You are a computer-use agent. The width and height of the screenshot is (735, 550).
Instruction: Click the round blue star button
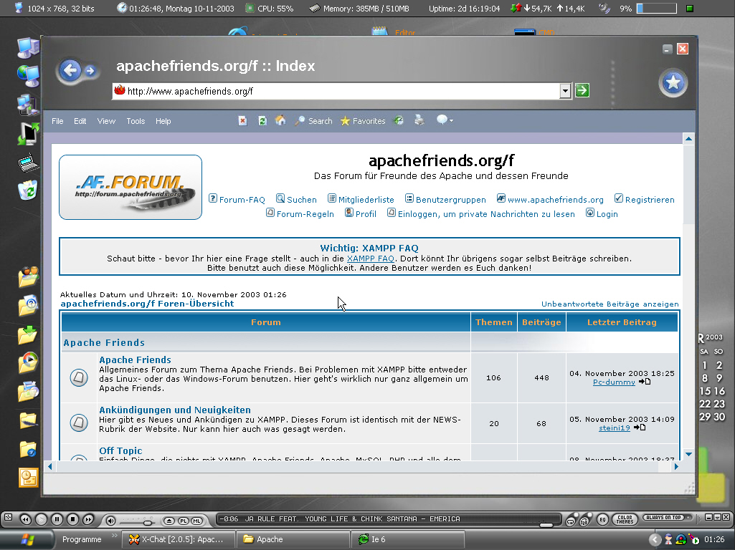click(x=673, y=83)
